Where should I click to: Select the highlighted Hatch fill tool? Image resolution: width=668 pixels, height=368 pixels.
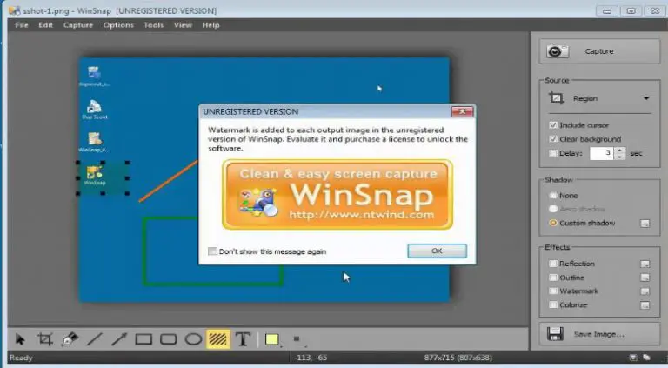tap(218, 339)
